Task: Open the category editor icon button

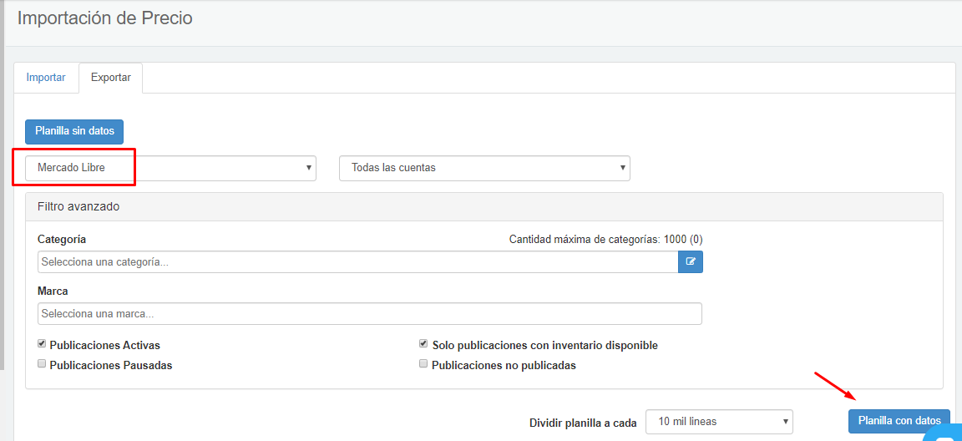Action: pos(691,262)
